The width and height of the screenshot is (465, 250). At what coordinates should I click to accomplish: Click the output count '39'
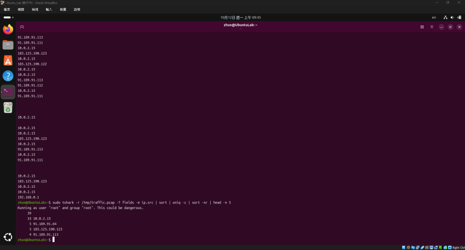tap(29, 213)
